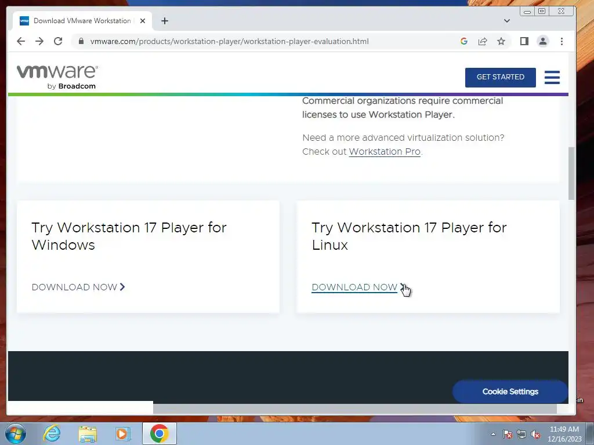Bookmark this page star

(x=501, y=41)
